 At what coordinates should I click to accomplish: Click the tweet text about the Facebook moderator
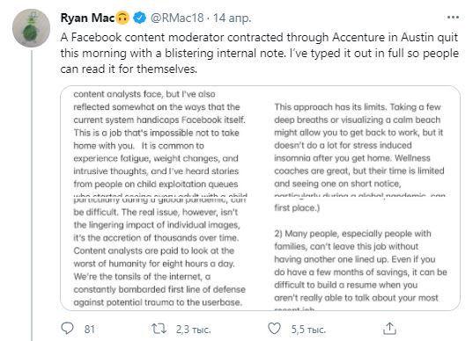pyautogui.click(x=260, y=54)
